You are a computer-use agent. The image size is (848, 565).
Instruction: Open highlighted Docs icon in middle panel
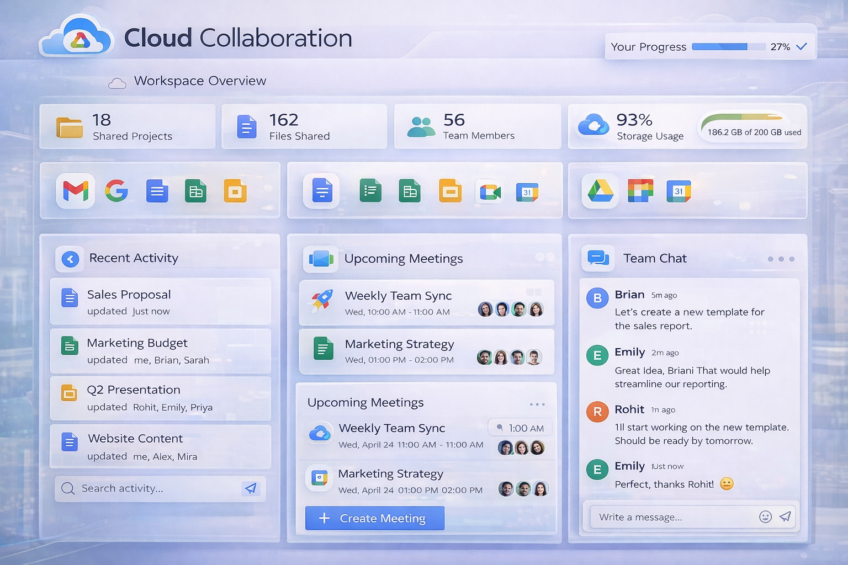(322, 191)
